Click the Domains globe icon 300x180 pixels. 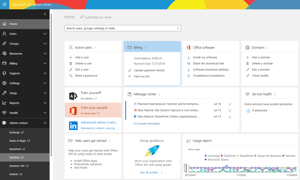point(247,47)
